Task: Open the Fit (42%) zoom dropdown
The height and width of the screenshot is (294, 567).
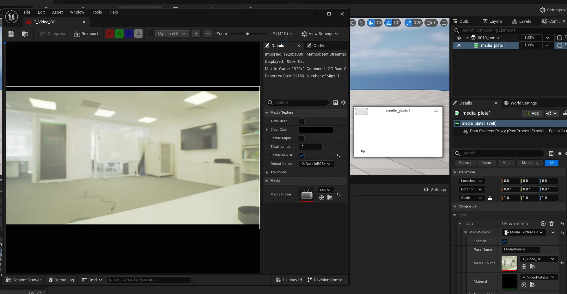Action: pyautogui.click(x=282, y=34)
